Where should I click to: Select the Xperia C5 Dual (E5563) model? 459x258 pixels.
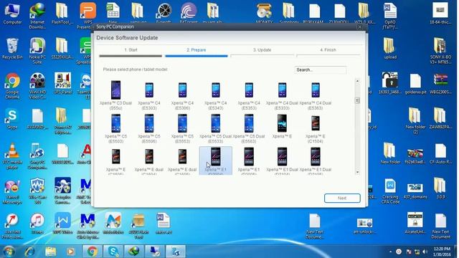point(249,128)
